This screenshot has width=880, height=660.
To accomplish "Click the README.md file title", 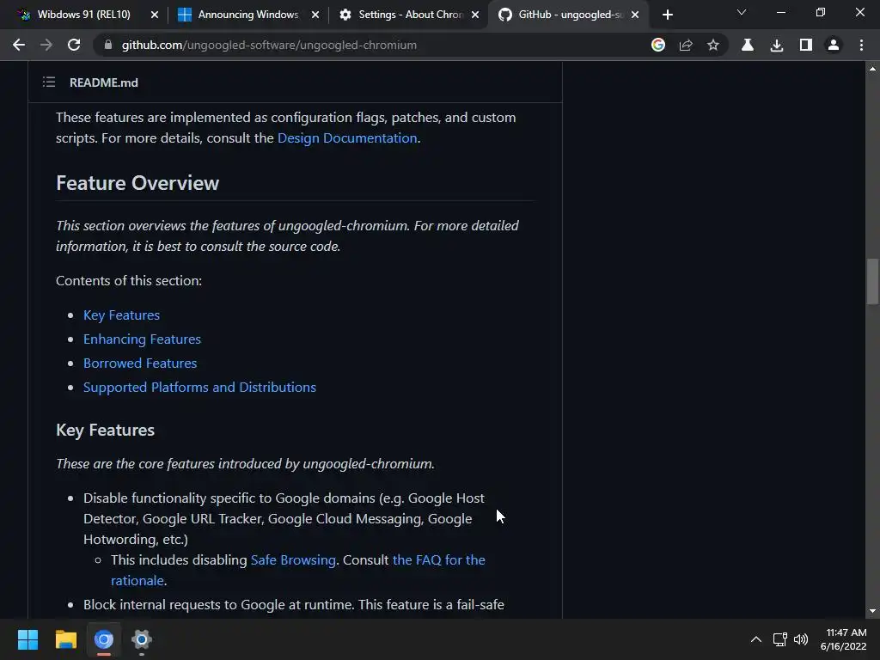I will click(104, 82).
